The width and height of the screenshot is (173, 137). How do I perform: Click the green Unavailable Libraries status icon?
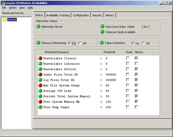coord(40,64)
